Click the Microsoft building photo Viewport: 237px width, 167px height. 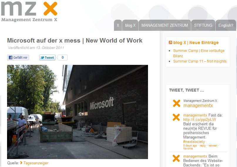(78, 112)
